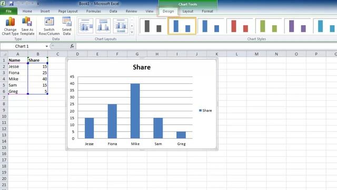
Task: Select column B header
Action: tap(37, 54)
